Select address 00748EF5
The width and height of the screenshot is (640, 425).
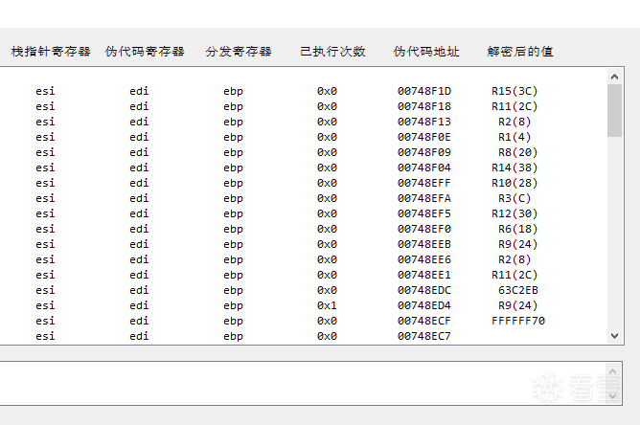coord(424,213)
